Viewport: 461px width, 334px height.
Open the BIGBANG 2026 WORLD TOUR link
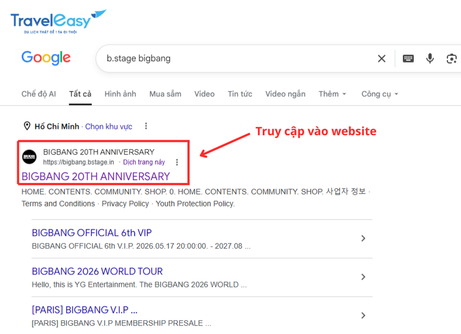[x=97, y=271]
